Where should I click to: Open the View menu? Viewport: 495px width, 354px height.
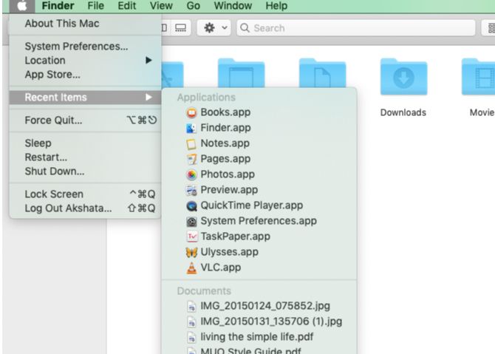[161, 6]
